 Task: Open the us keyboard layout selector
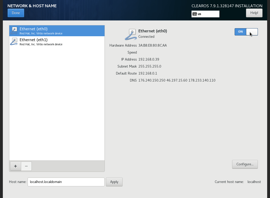205,14
